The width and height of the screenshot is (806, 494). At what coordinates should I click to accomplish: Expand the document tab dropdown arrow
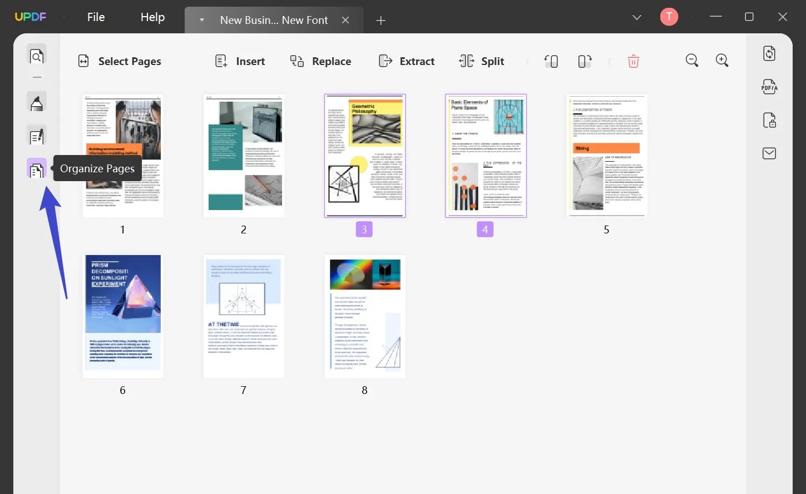201,20
